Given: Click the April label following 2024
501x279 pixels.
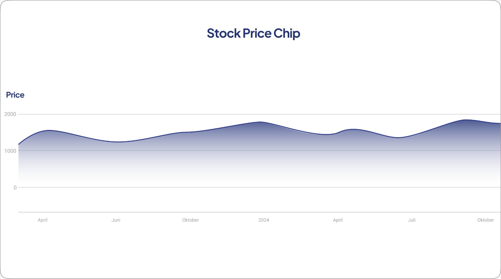Looking at the screenshot, I should pyautogui.click(x=338, y=220).
